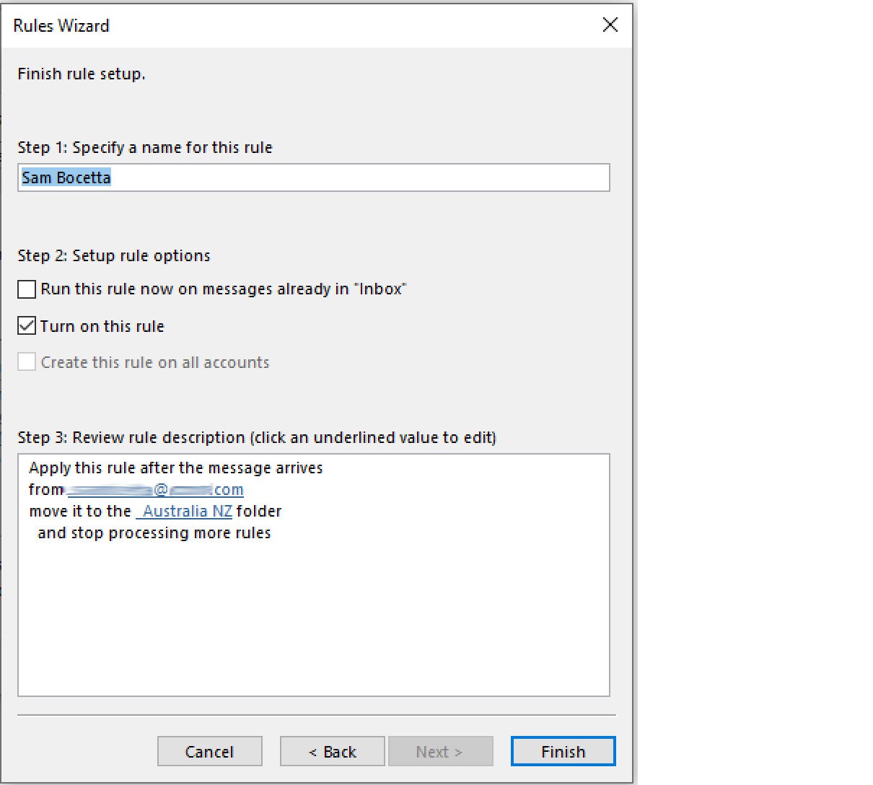Enable Run this rule now on Inbox messages
Image resolution: width=873 pixels, height=785 pixels.
[27, 289]
